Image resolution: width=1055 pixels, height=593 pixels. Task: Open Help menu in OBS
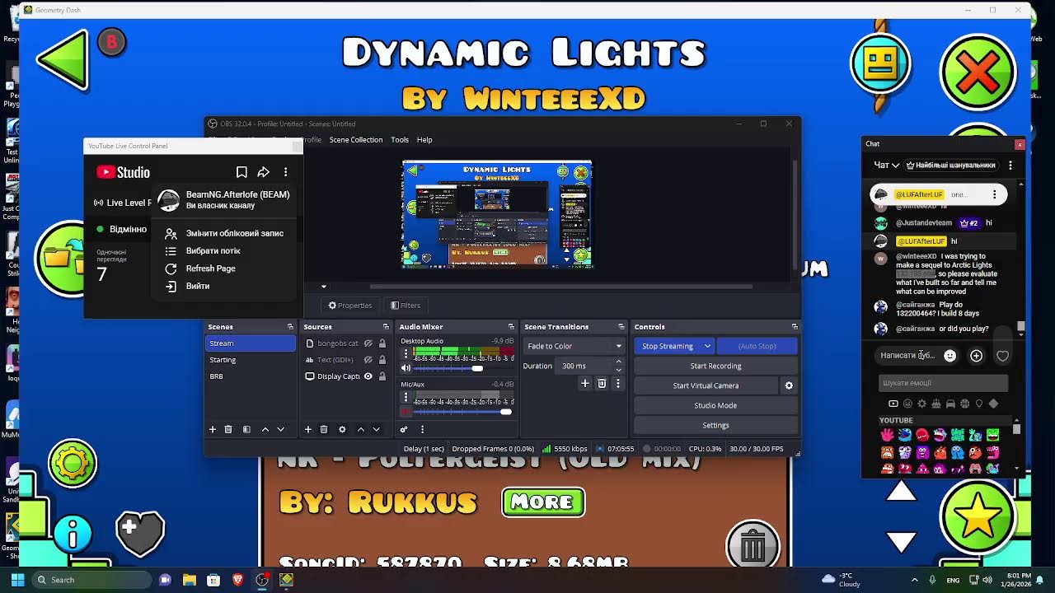click(x=424, y=140)
